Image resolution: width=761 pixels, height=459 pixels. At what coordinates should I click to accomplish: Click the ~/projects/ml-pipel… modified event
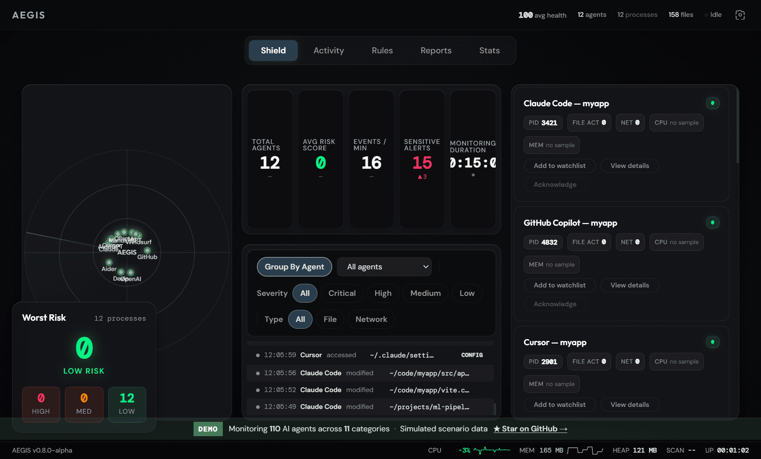[x=370, y=407]
